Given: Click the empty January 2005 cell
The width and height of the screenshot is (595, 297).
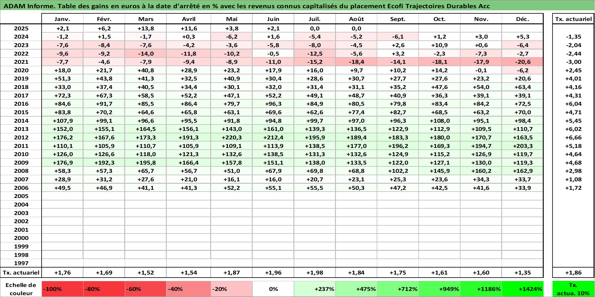Looking at the screenshot, I should click(x=62, y=196).
